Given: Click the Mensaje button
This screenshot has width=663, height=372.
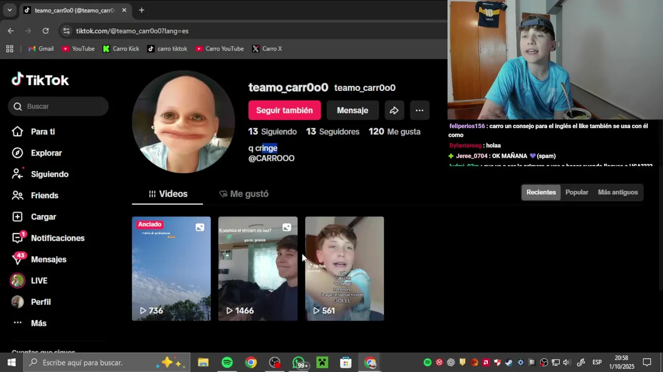Looking at the screenshot, I should click(352, 110).
